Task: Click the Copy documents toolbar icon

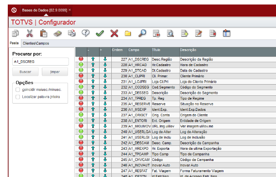Action: (x=16, y=33)
